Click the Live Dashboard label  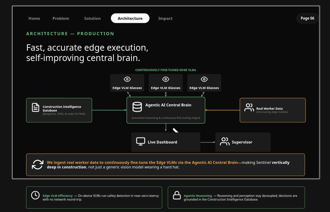pyautogui.click(x=162, y=142)
